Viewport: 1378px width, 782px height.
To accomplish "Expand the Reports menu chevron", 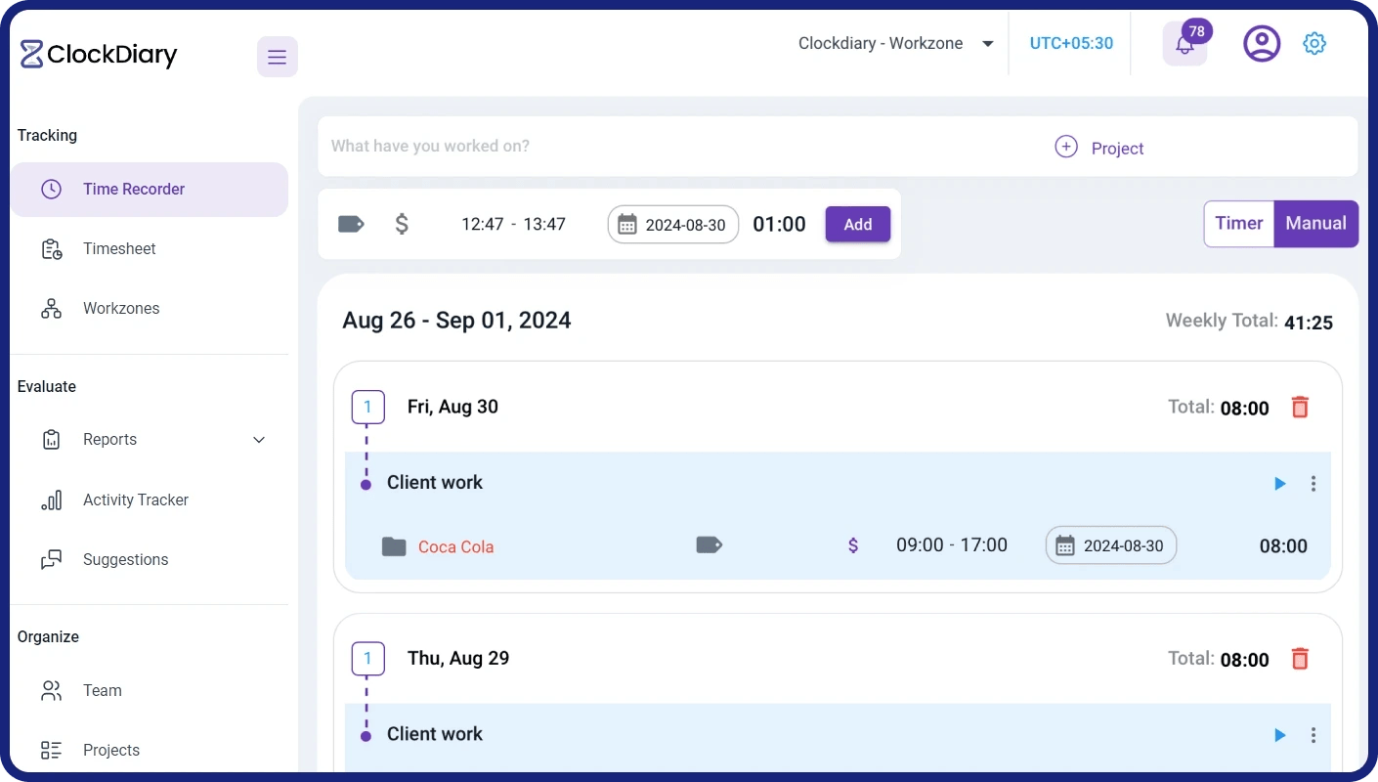I will pos(259,440).
